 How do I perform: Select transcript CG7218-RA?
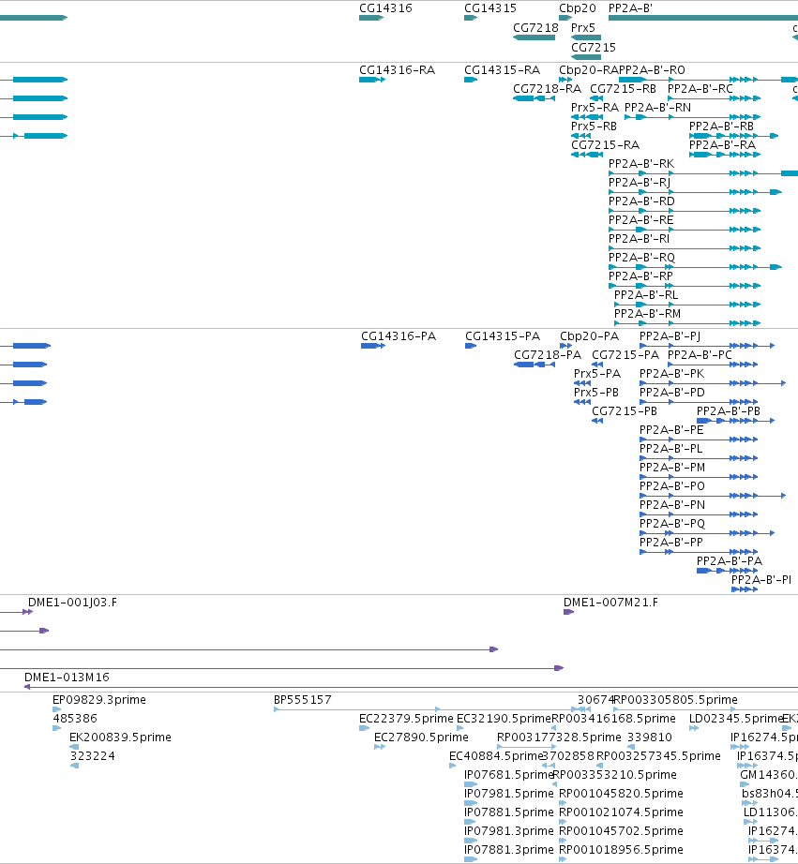coord(547,89)
